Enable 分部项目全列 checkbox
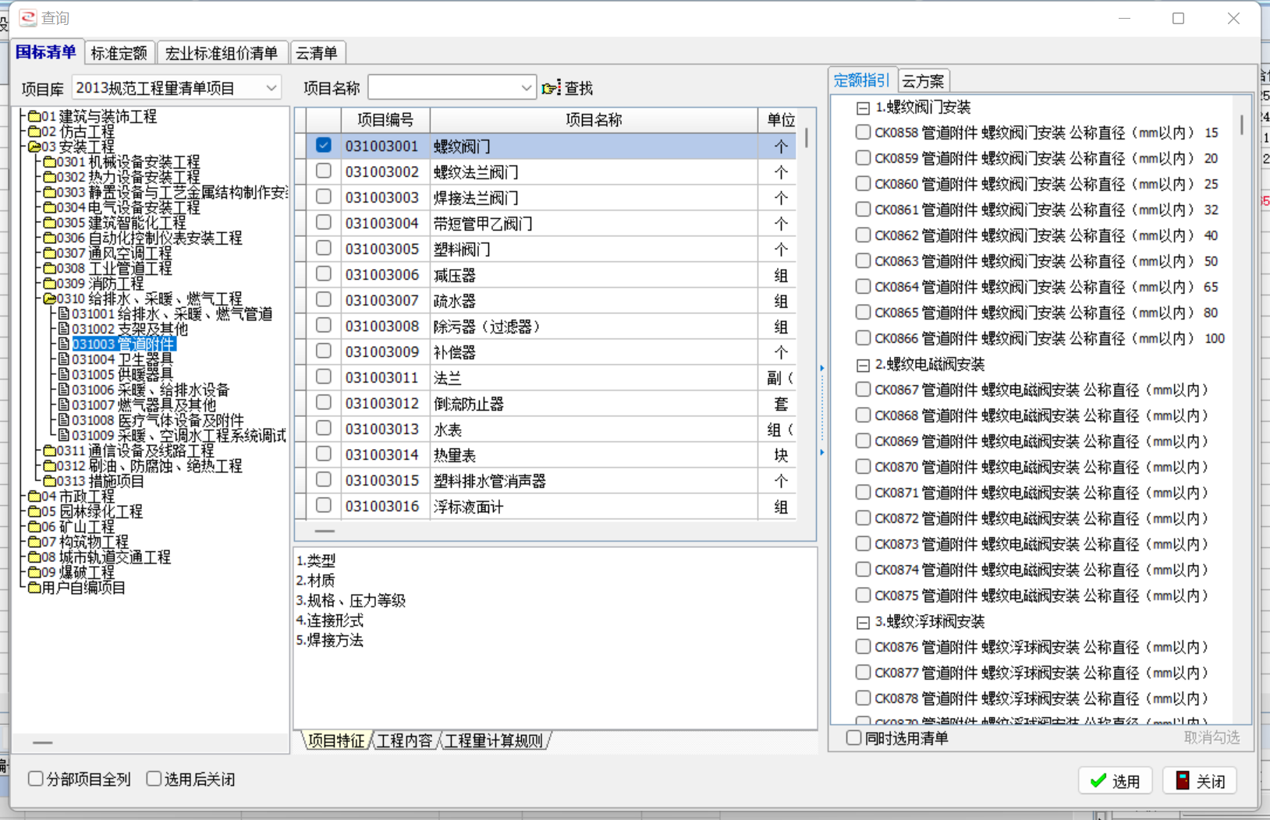The height and width of the screenshot is (820, 1270). pyautogui.click(x=35, y=778)
